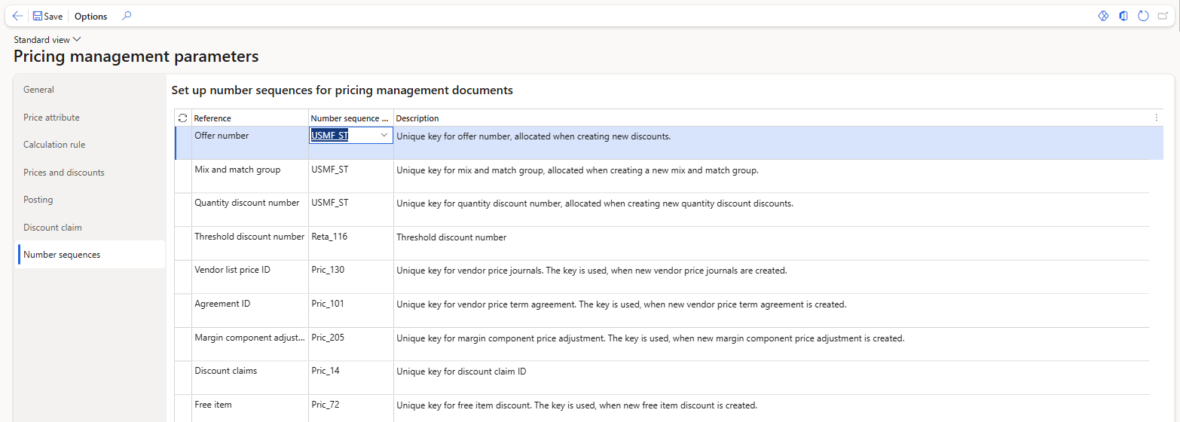
Task: Open the Power Apps diamond icon
Action: [1103, 16]
